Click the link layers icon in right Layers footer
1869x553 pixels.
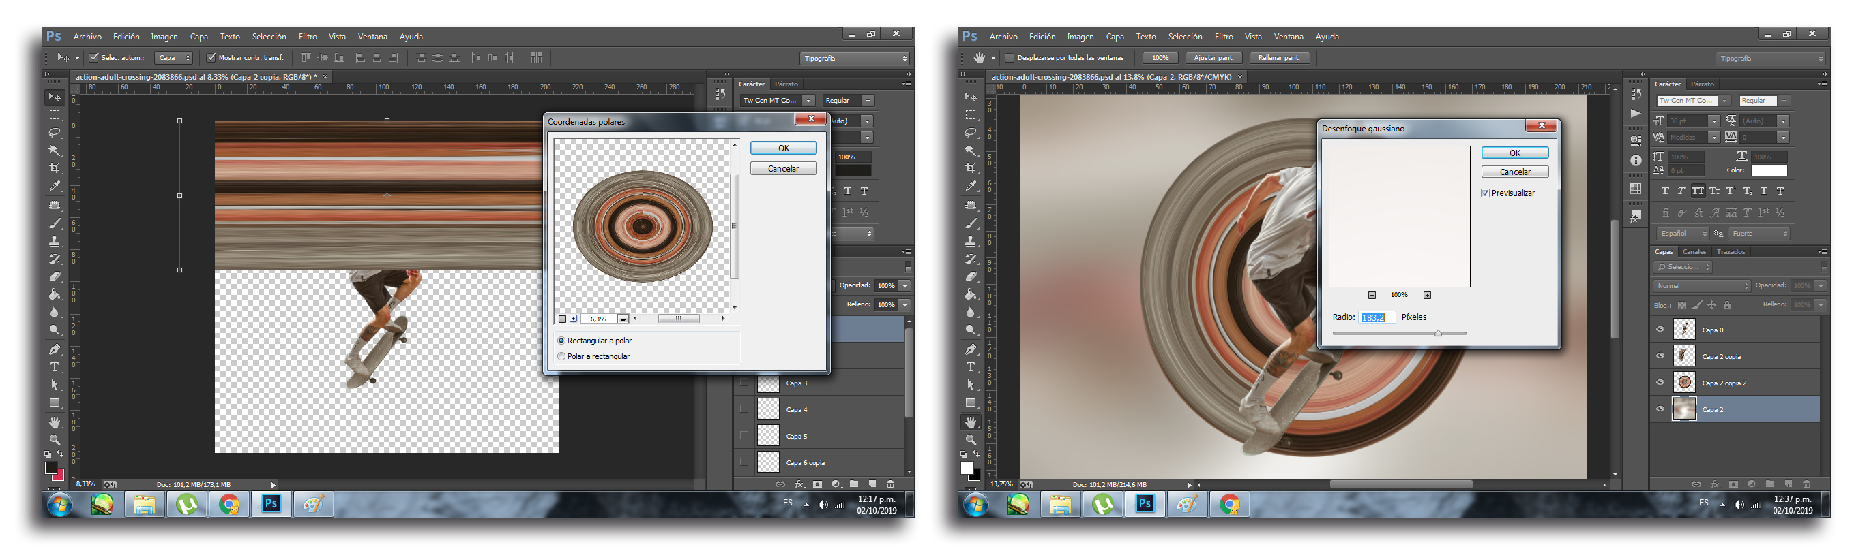pos(1696,484)
